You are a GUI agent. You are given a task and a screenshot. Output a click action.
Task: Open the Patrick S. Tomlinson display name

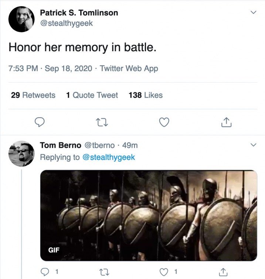point(79,13)
